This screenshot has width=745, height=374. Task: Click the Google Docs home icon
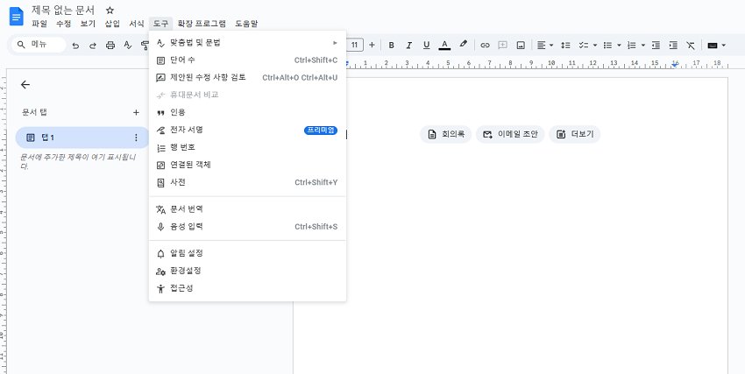coord(16,17)
